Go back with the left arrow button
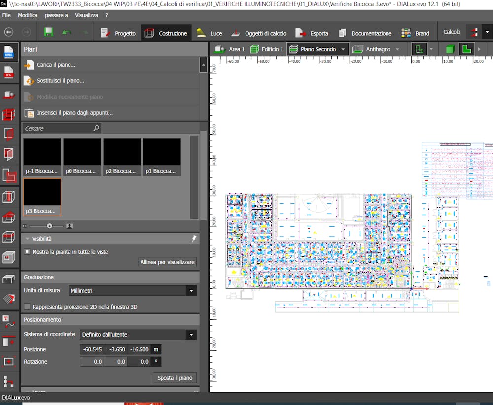Image resolution: width=493 pixels, height=405 pixels. pos(9,32)
